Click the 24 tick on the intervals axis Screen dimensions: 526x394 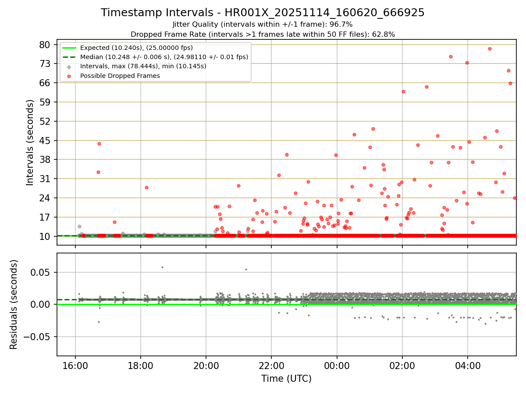44,198
